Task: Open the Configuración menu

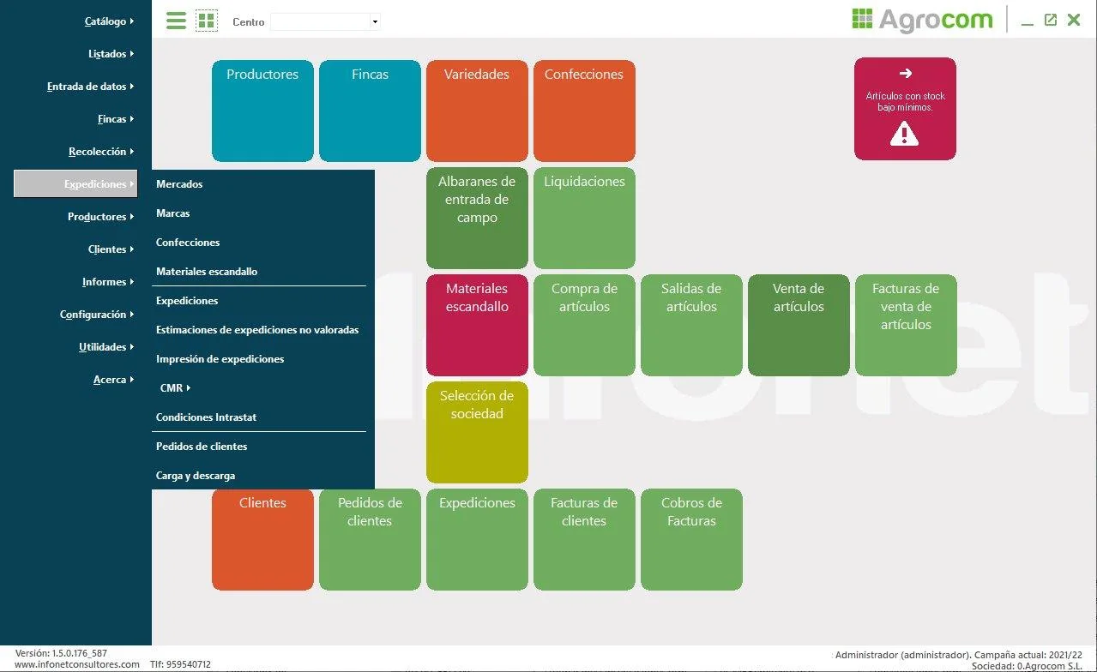Action: pos(97,315)
